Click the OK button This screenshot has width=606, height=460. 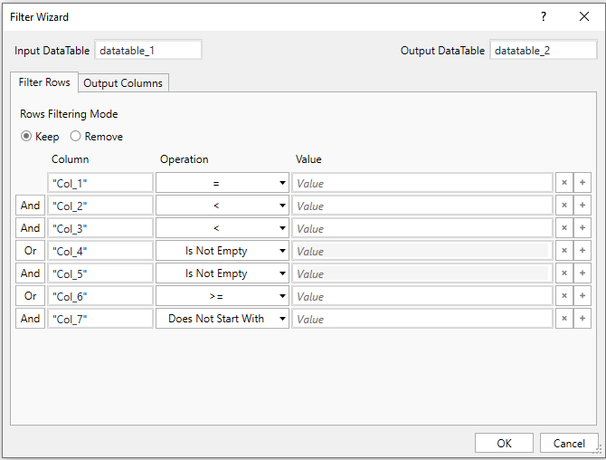click(504, 443)
